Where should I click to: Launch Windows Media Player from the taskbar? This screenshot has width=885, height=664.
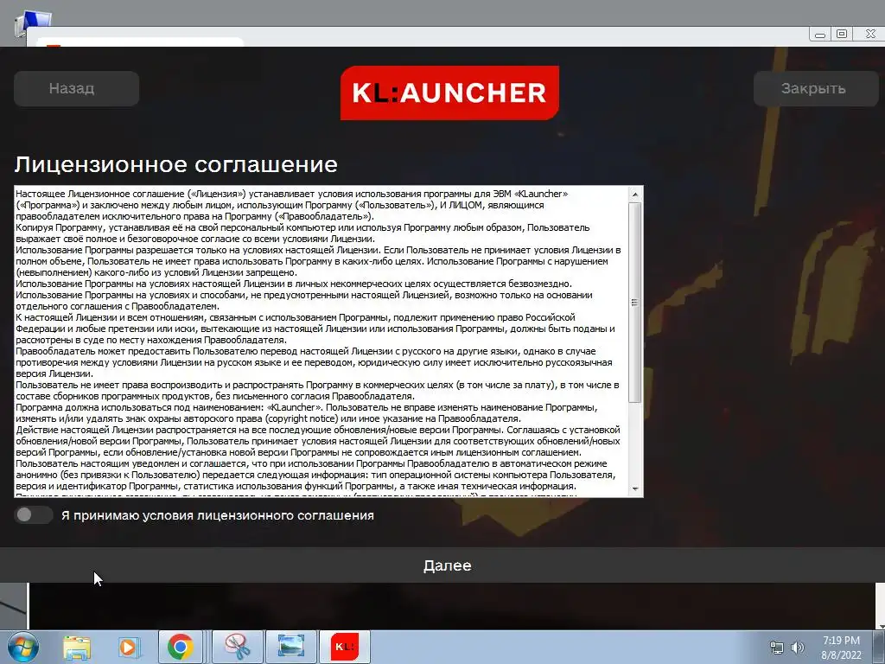pos(128,647)
